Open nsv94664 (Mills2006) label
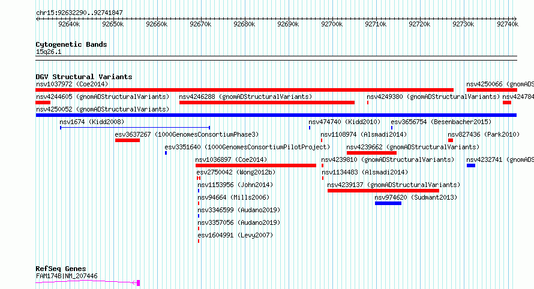This screenshot has height=289, width=534. 233,197
